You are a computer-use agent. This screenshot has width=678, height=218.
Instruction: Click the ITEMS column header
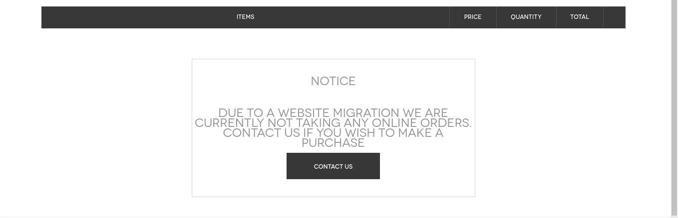(x=245, y=17)
